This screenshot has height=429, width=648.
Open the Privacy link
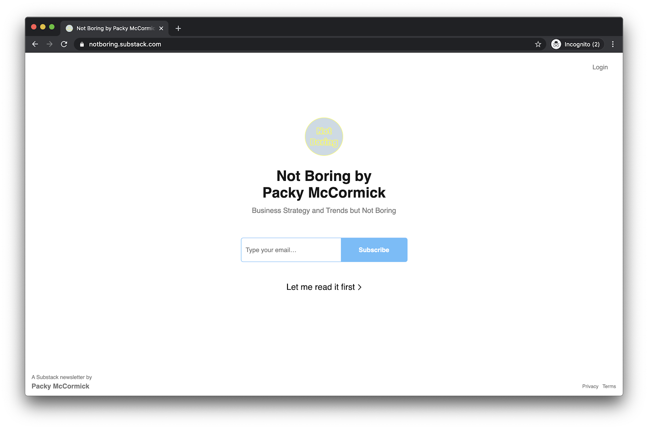pyautogui.click(x=590, y=387)
